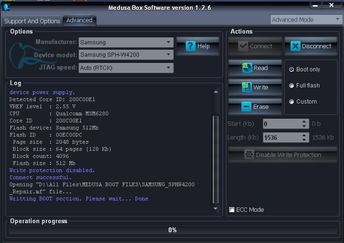
Task: Click the 'Block count: 4096' log line
Action: pyautogui.click(x=41, y=156)
